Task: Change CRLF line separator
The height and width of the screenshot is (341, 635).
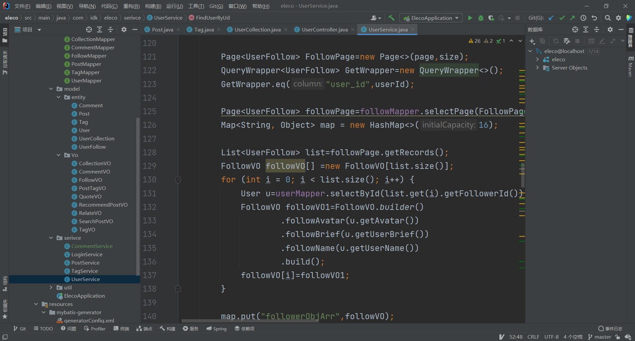Action: pos(533,337)
